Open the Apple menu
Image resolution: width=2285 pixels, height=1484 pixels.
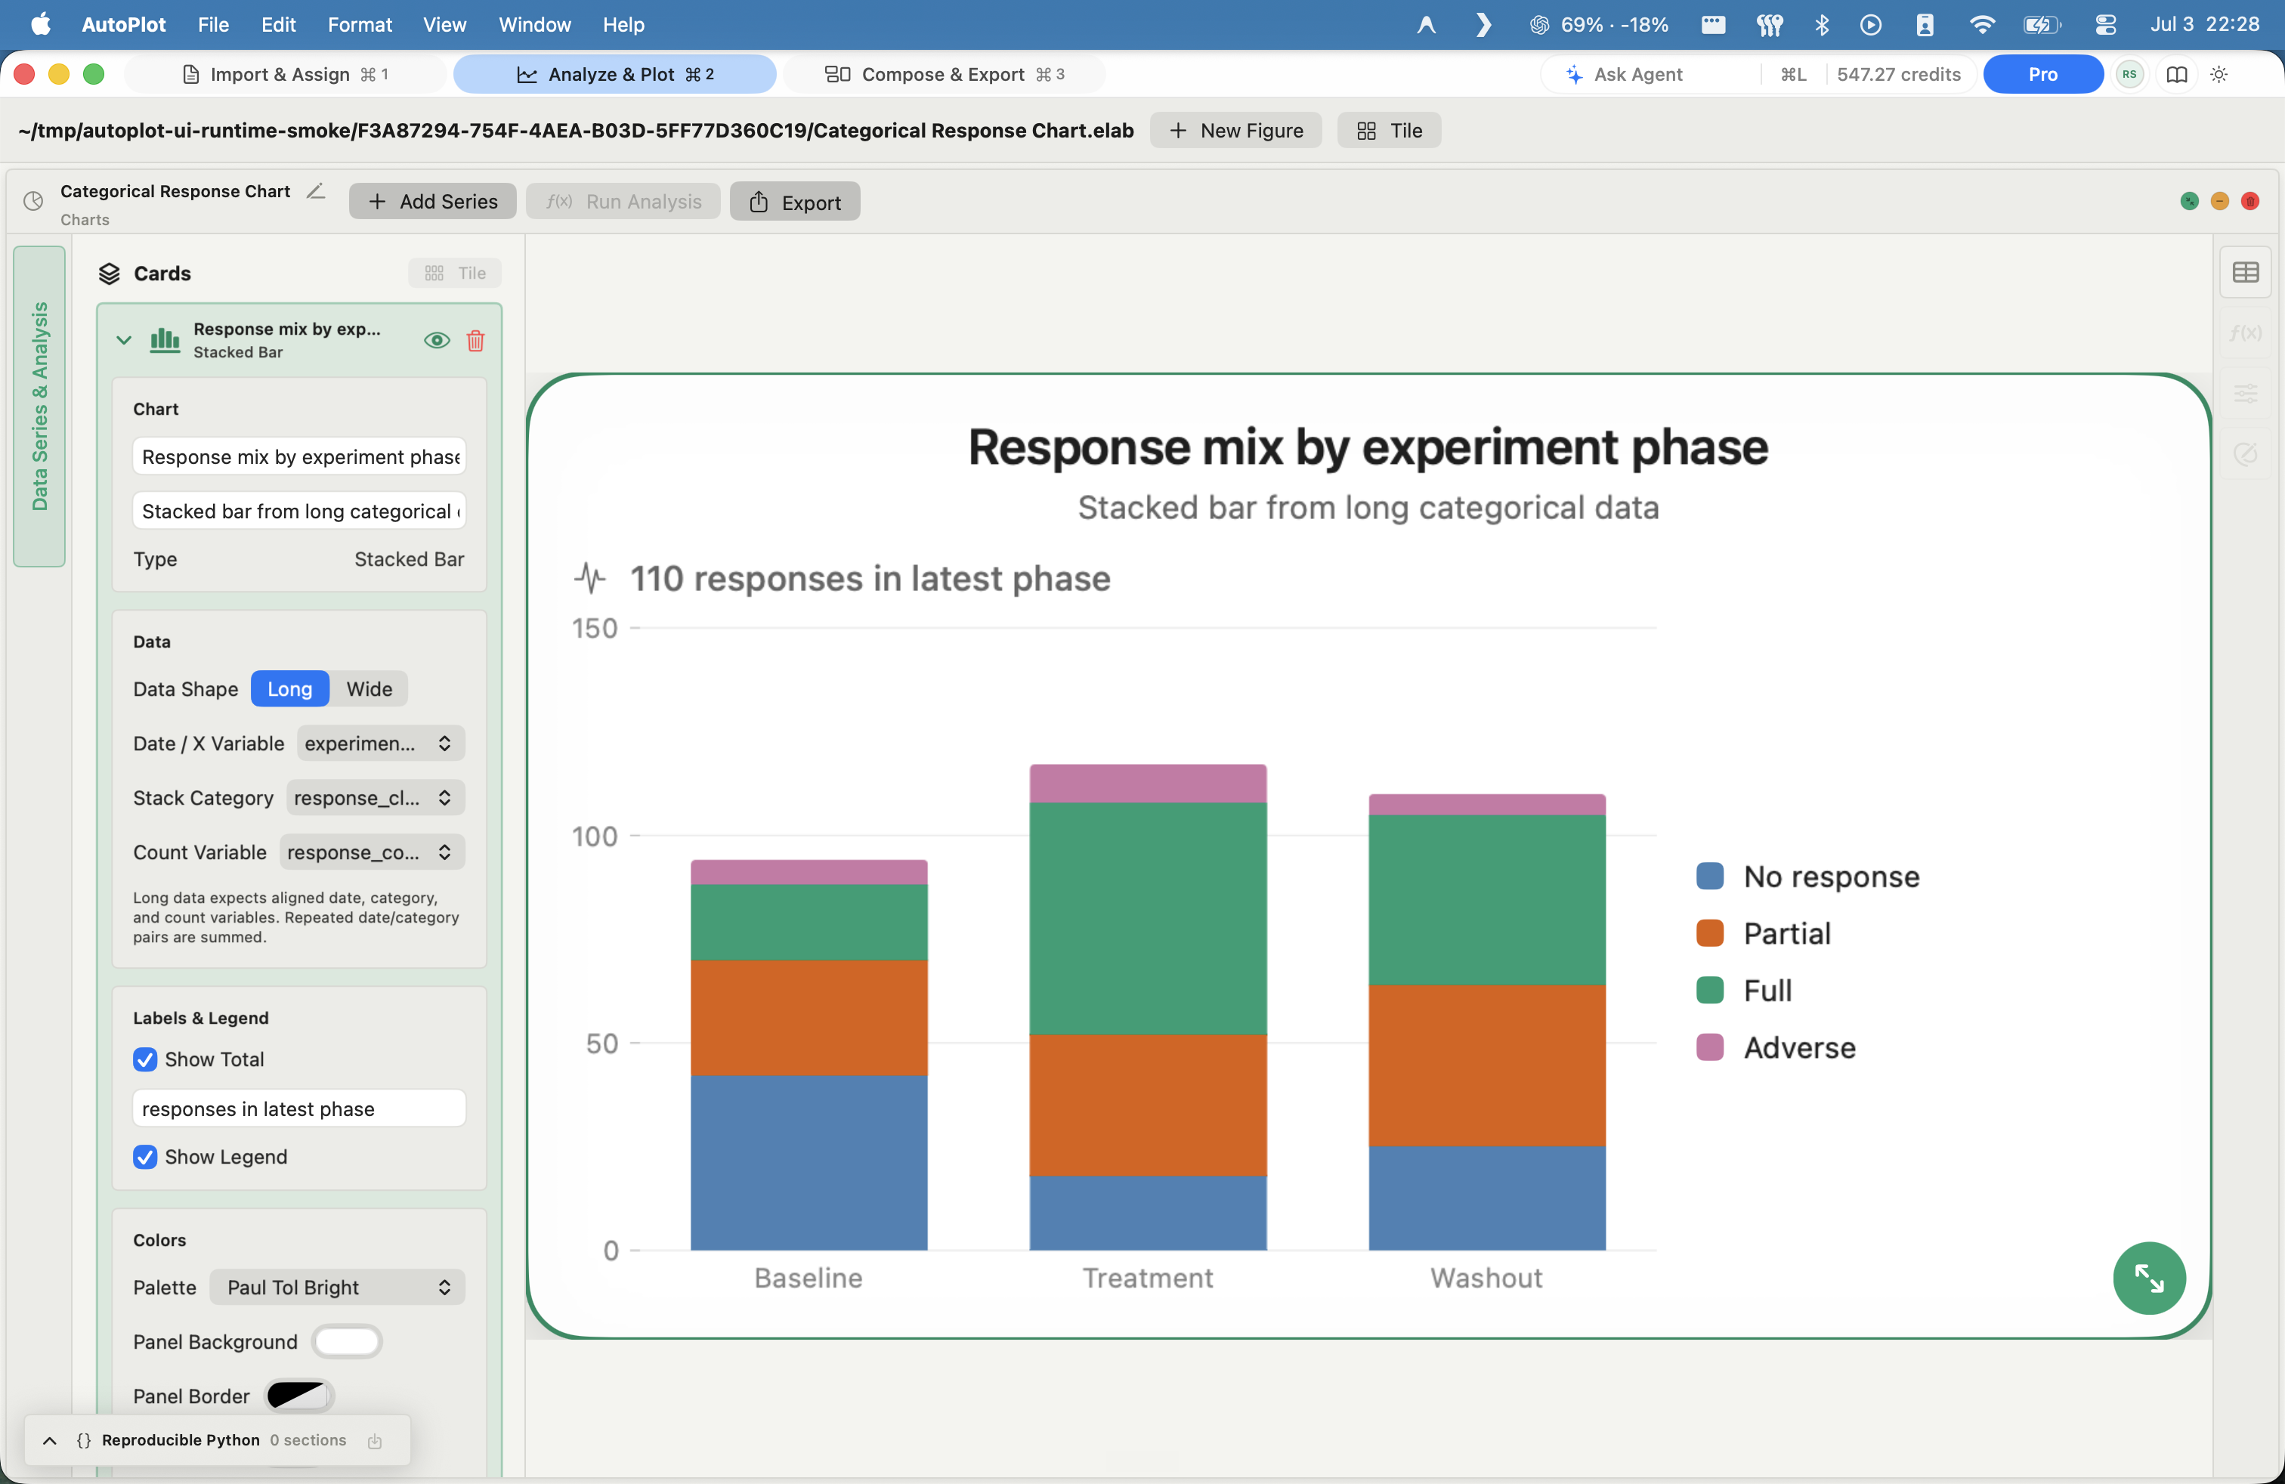coord(42,24)
